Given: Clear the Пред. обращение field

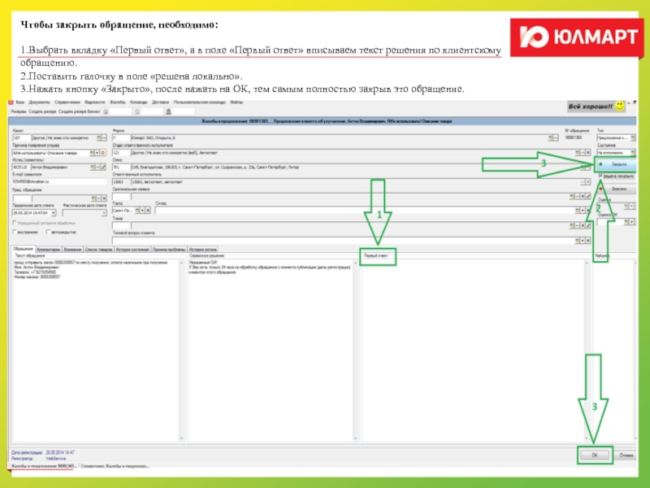Looking at the screenshot, I should click(x=104, y=198).
